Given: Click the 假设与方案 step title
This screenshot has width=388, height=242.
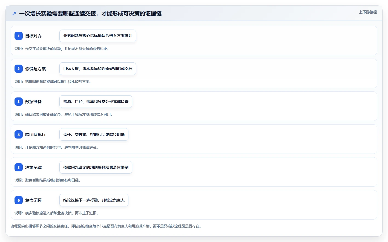Looking at the screenshot, I should 35,69.
